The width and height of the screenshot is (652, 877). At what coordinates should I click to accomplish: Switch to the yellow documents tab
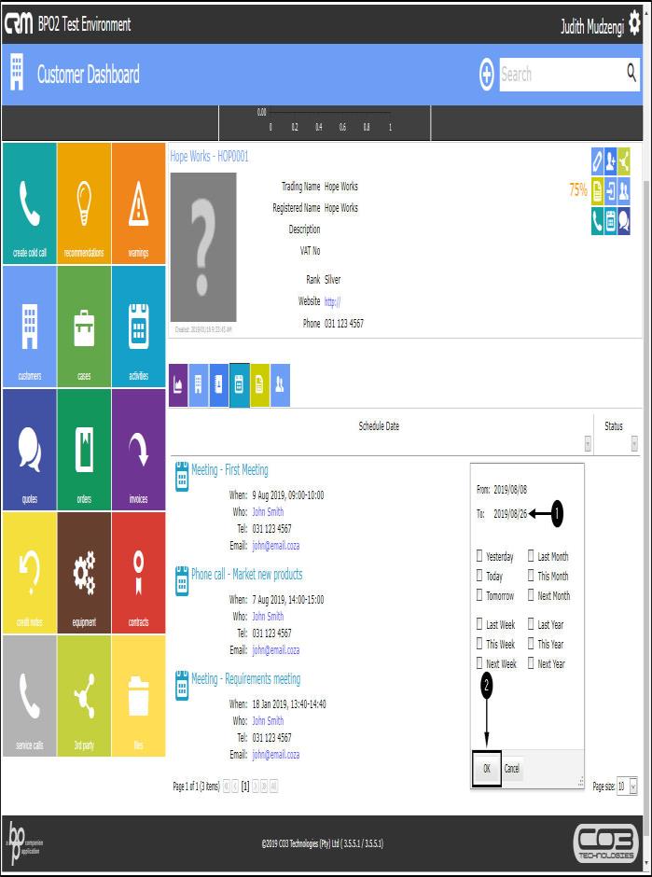tap(259, 385)
